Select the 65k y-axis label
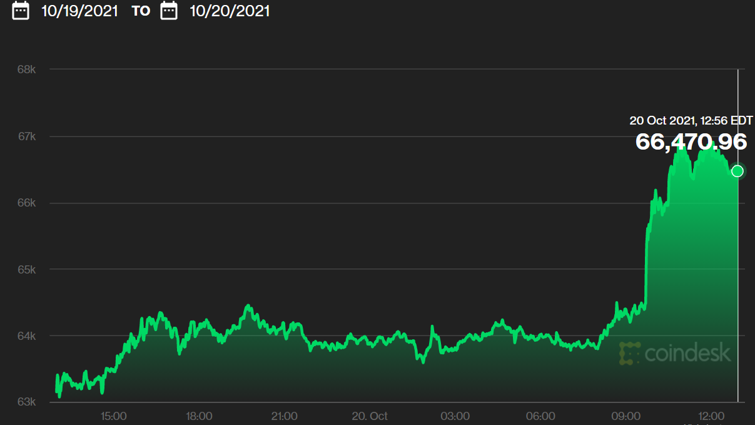The width and height of the screenshot is (755, 425). coord(26,270)
